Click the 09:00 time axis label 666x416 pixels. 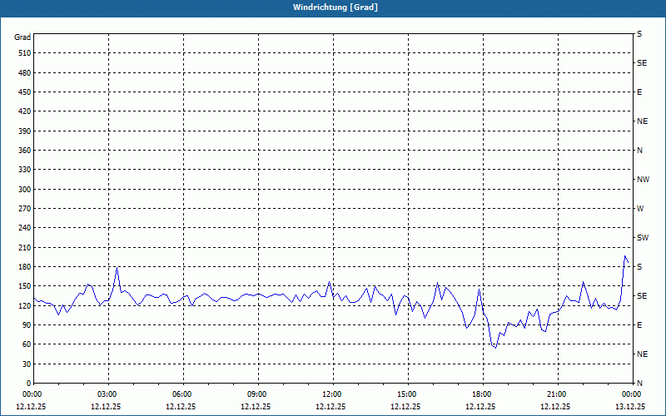[x=258, y=394]
